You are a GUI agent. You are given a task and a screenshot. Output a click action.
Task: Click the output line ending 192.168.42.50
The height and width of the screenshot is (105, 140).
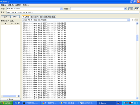click(44, 44)
